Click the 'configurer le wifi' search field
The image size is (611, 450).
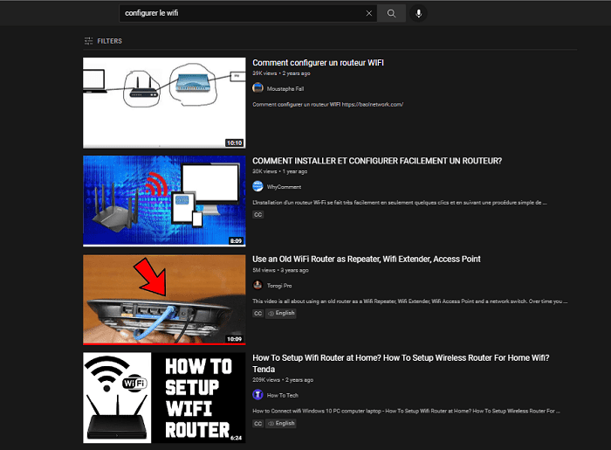pos(240,13)
